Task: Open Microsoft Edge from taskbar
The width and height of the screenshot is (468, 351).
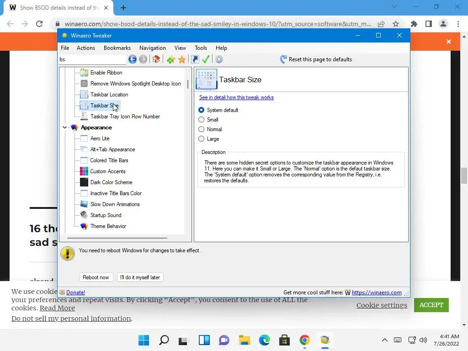Action: coord(265,340)
